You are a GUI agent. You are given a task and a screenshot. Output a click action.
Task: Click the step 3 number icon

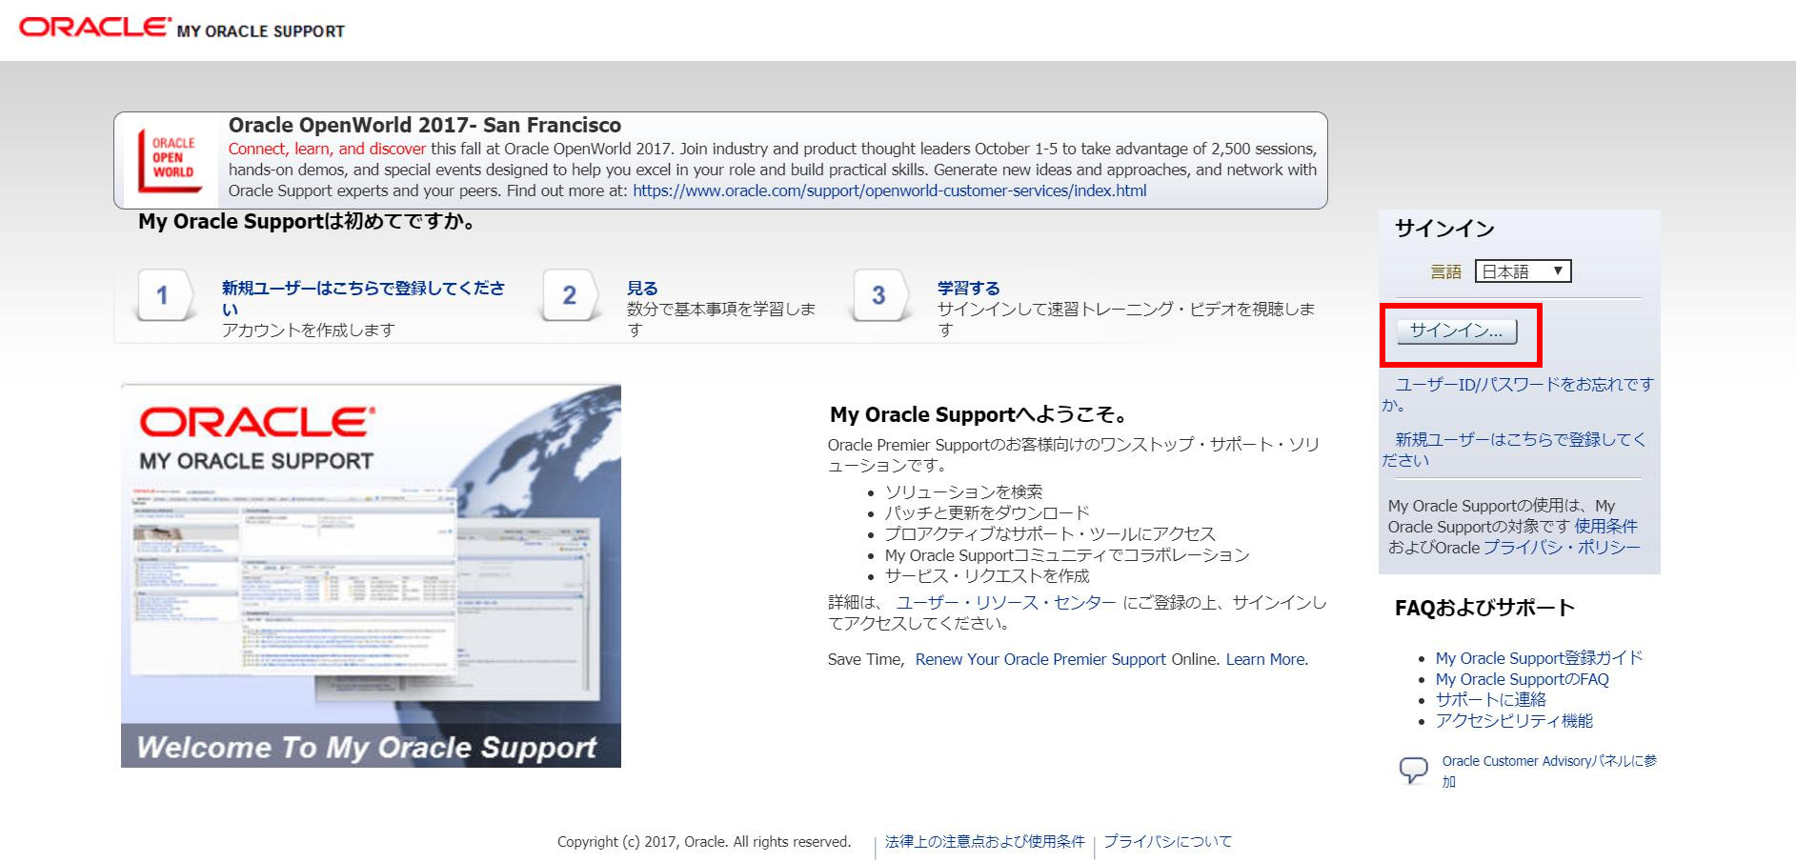pos(878,296)
